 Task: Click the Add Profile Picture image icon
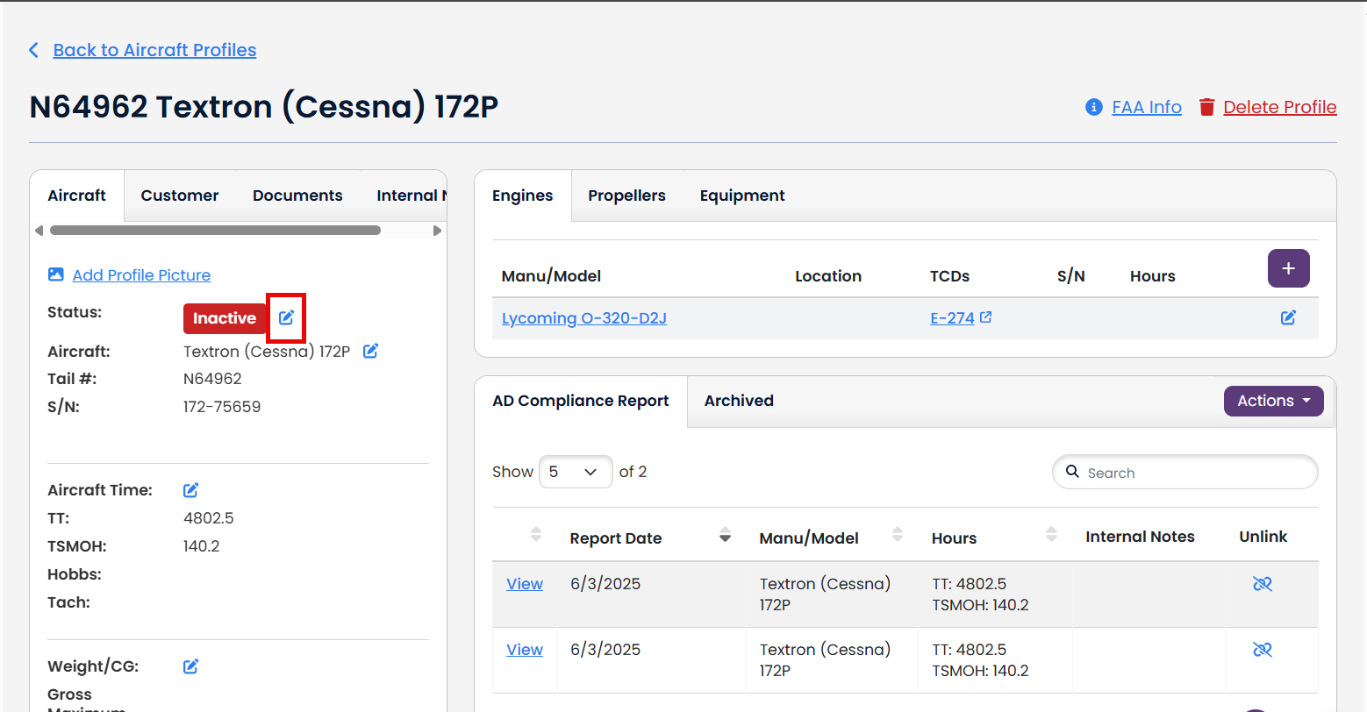pos(55,274)
